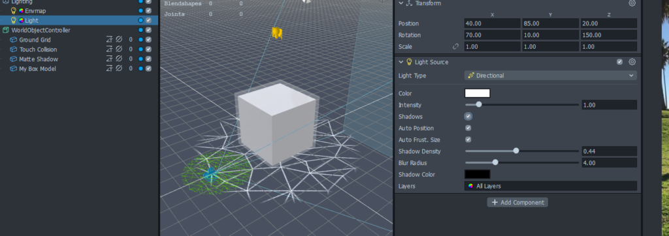Viewport: 669px width, 236px height.
Task: Collapse the Transform section
Action: (x=400, y=3)
